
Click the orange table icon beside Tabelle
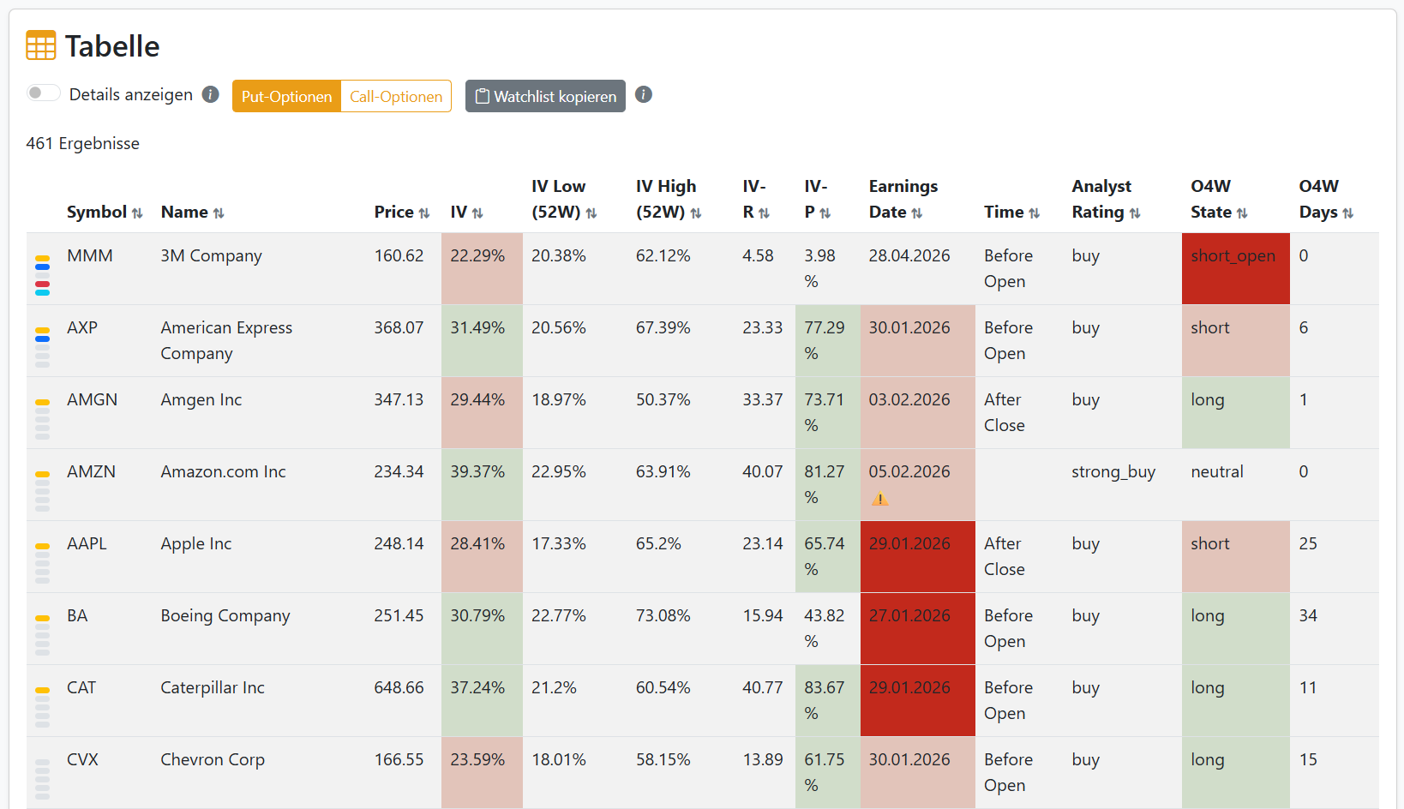coord(40,45)
